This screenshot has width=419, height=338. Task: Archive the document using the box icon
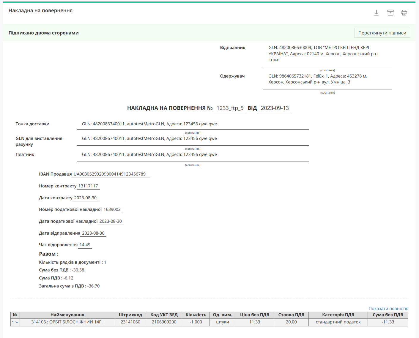(x=390, y=12)
